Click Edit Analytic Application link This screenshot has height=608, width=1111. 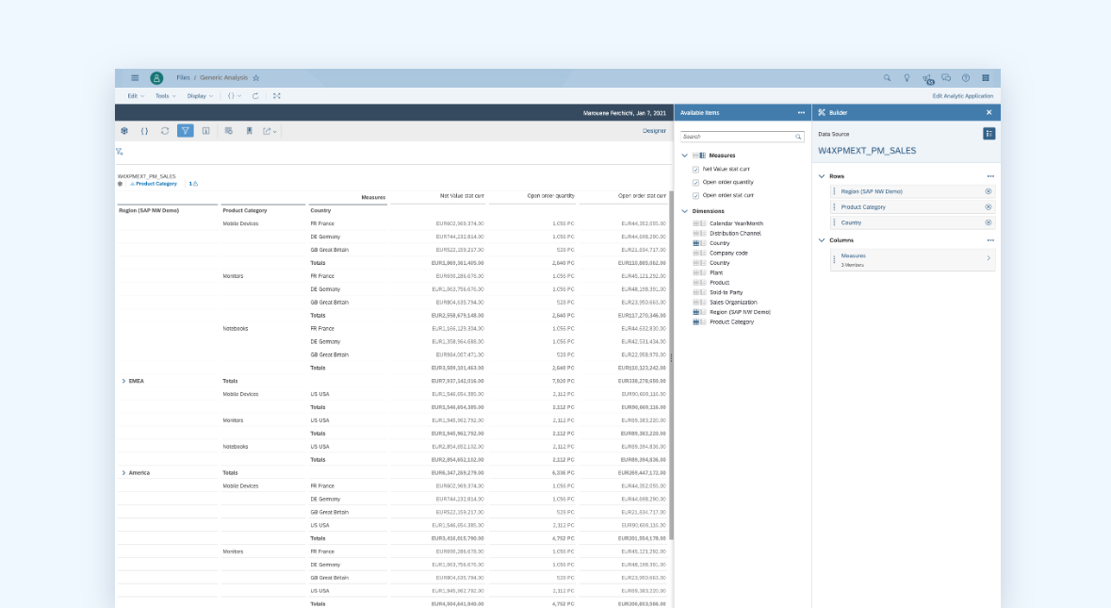(x=962, y=96)
